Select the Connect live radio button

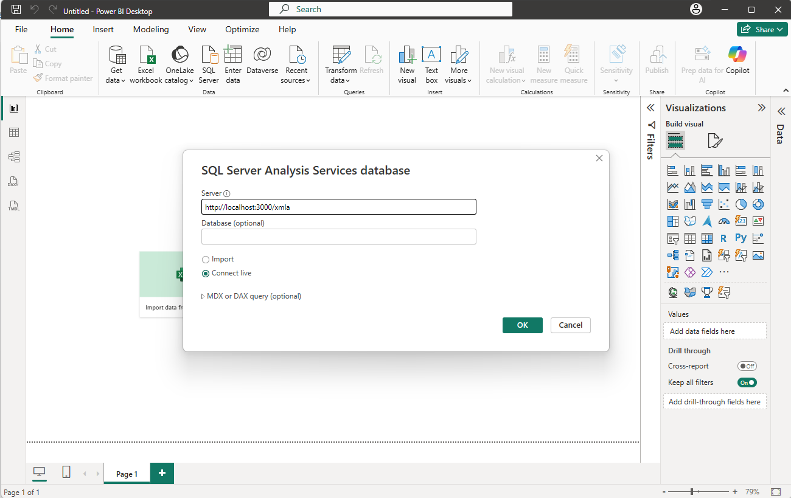pos(206,274)
